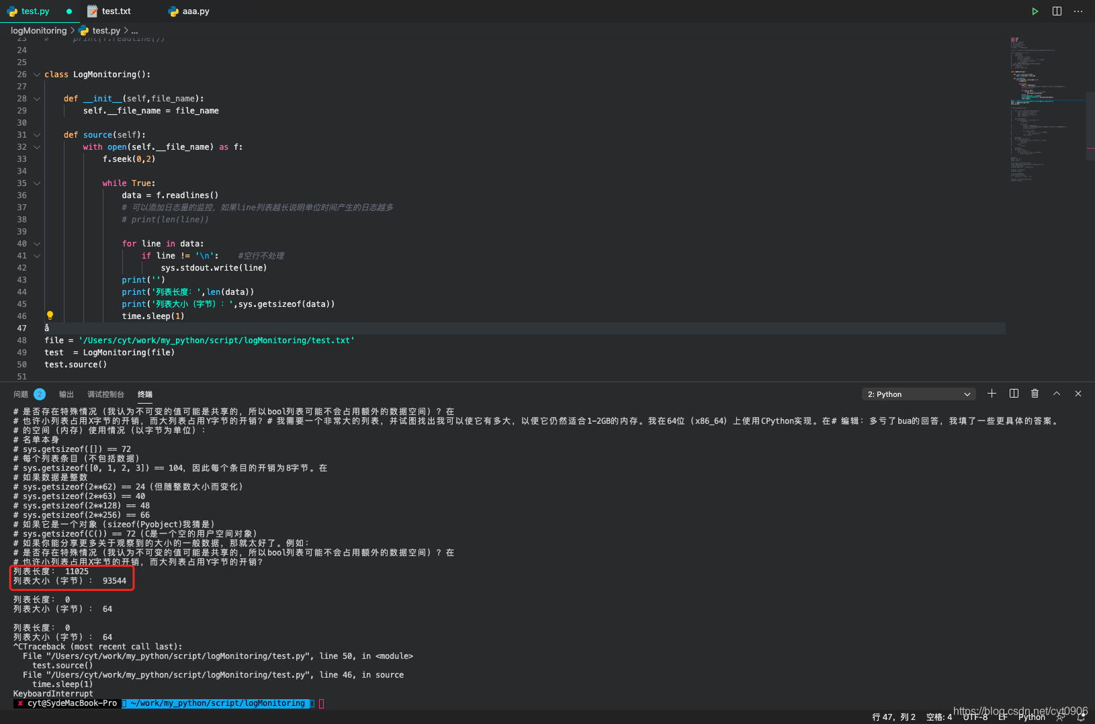Click the file path string on line 48

(x=216, y=341)
